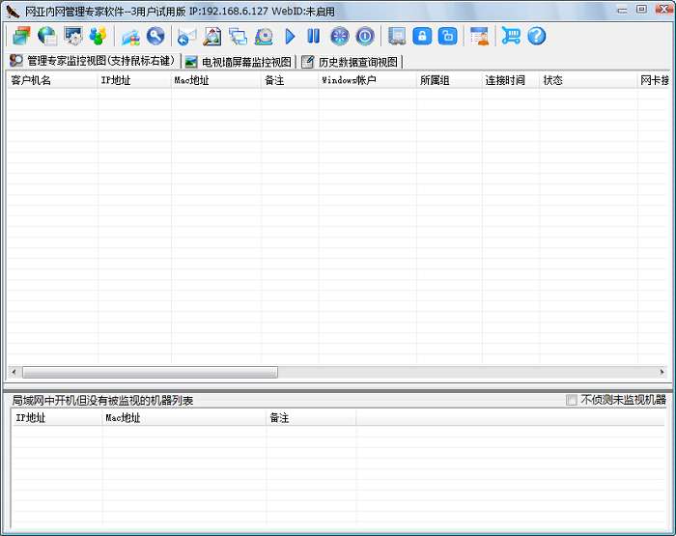
Task: Sort by 客户机名 column header
Action: coord(52,80)
